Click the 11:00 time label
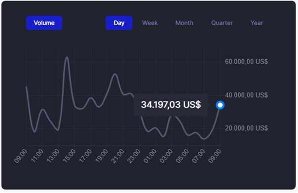Image resolution: width=298 pixels, height=193 pixels. [x=37, y=156]
